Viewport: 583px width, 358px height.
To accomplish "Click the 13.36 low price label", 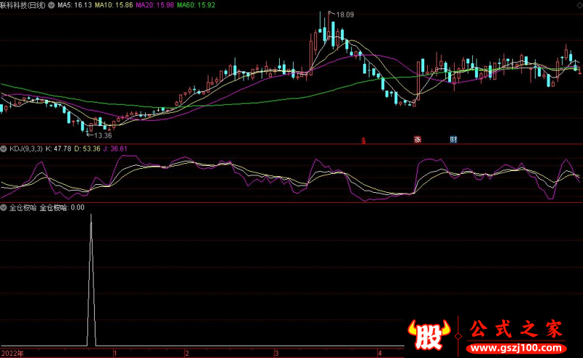I will (x=103, y=135).
